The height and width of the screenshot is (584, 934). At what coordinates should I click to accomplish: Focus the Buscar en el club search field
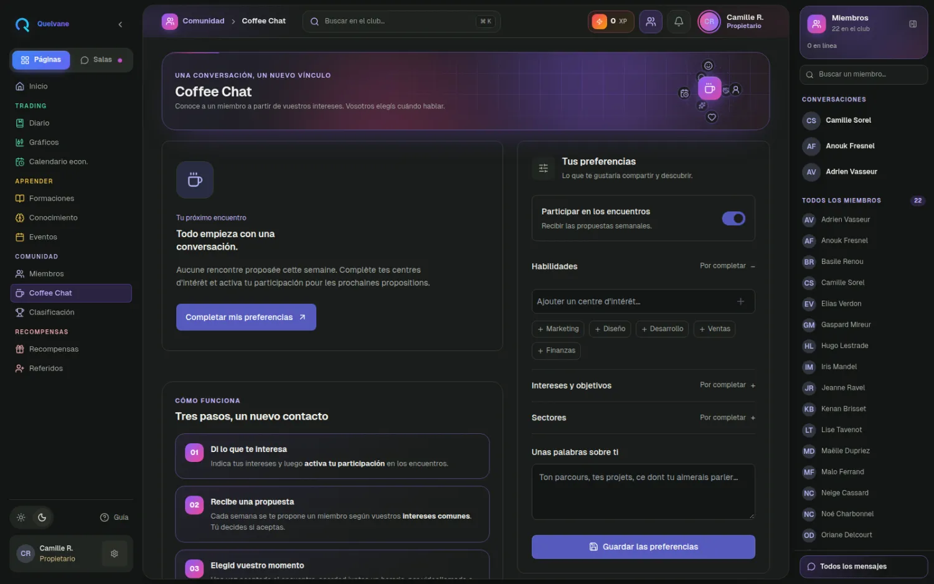(x=402, y=21)
